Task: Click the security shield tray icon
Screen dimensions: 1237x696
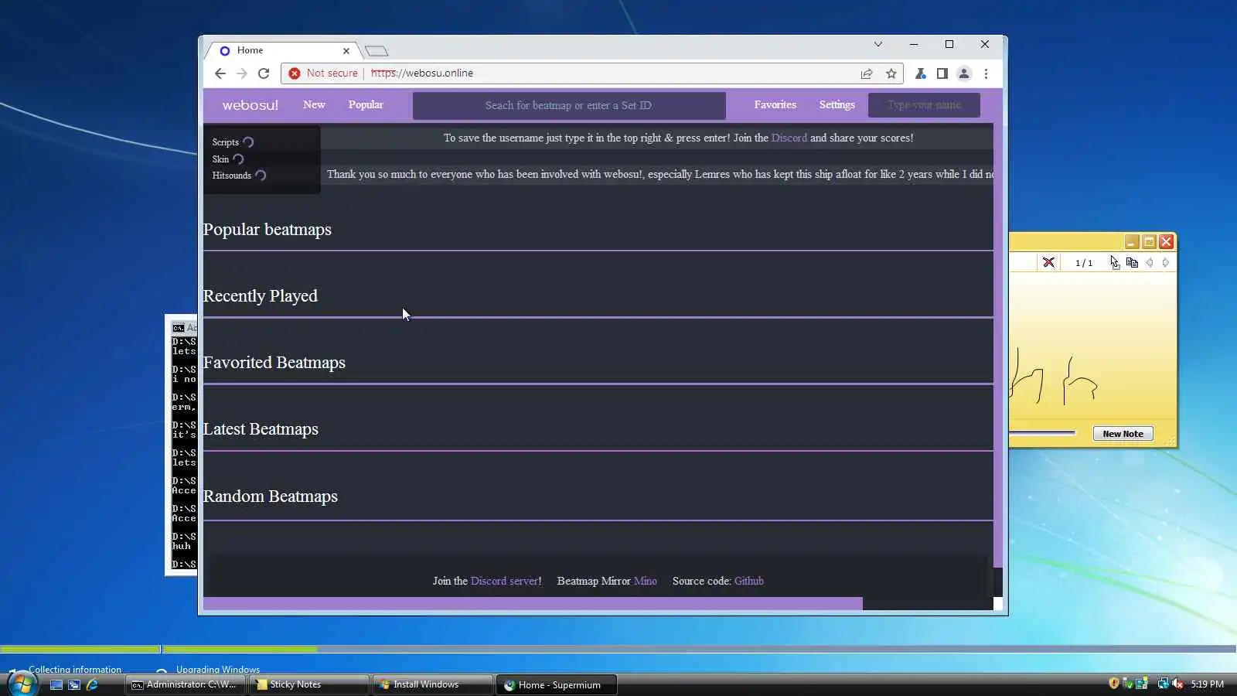Action: (x=1114, y=684)
